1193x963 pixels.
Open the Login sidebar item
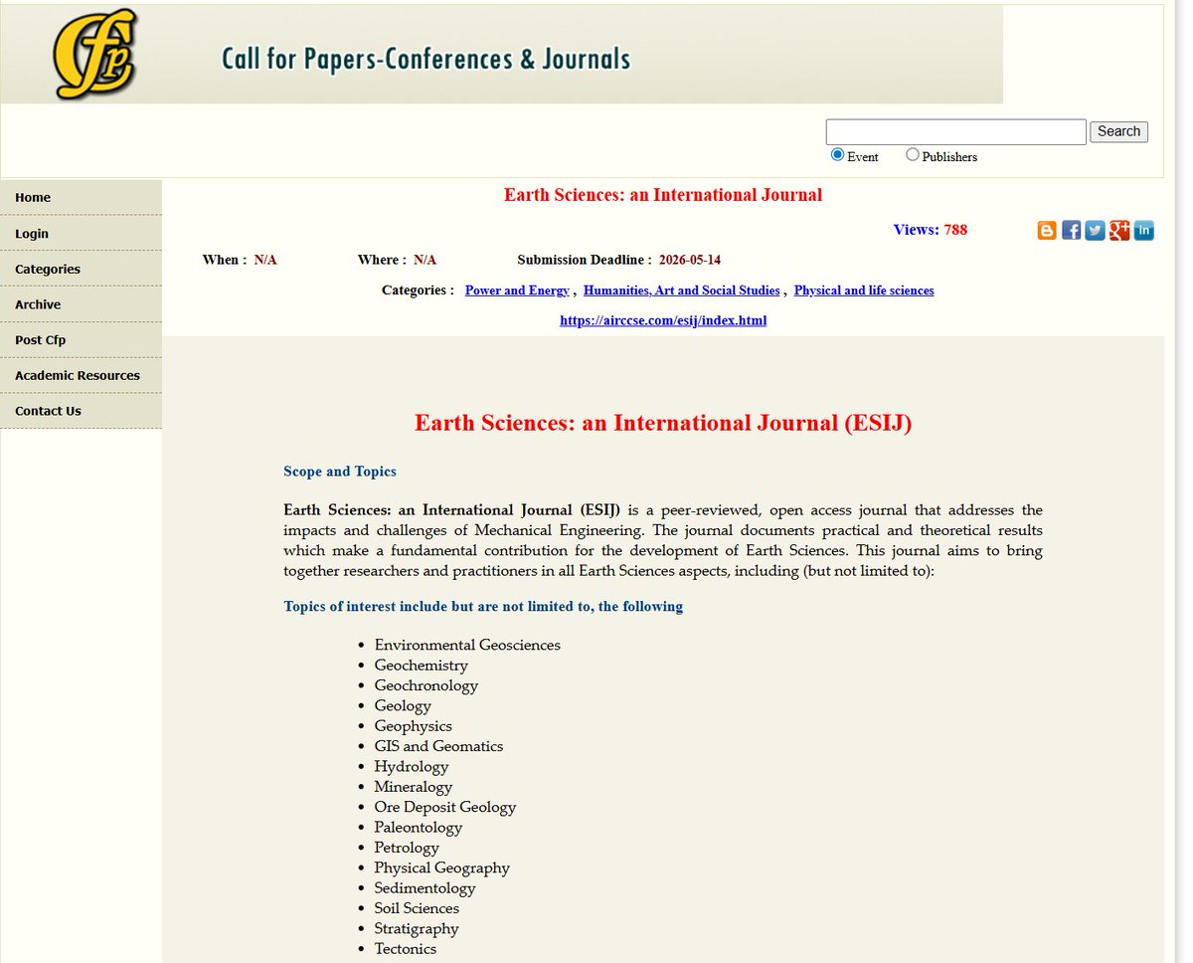(81, 234)
